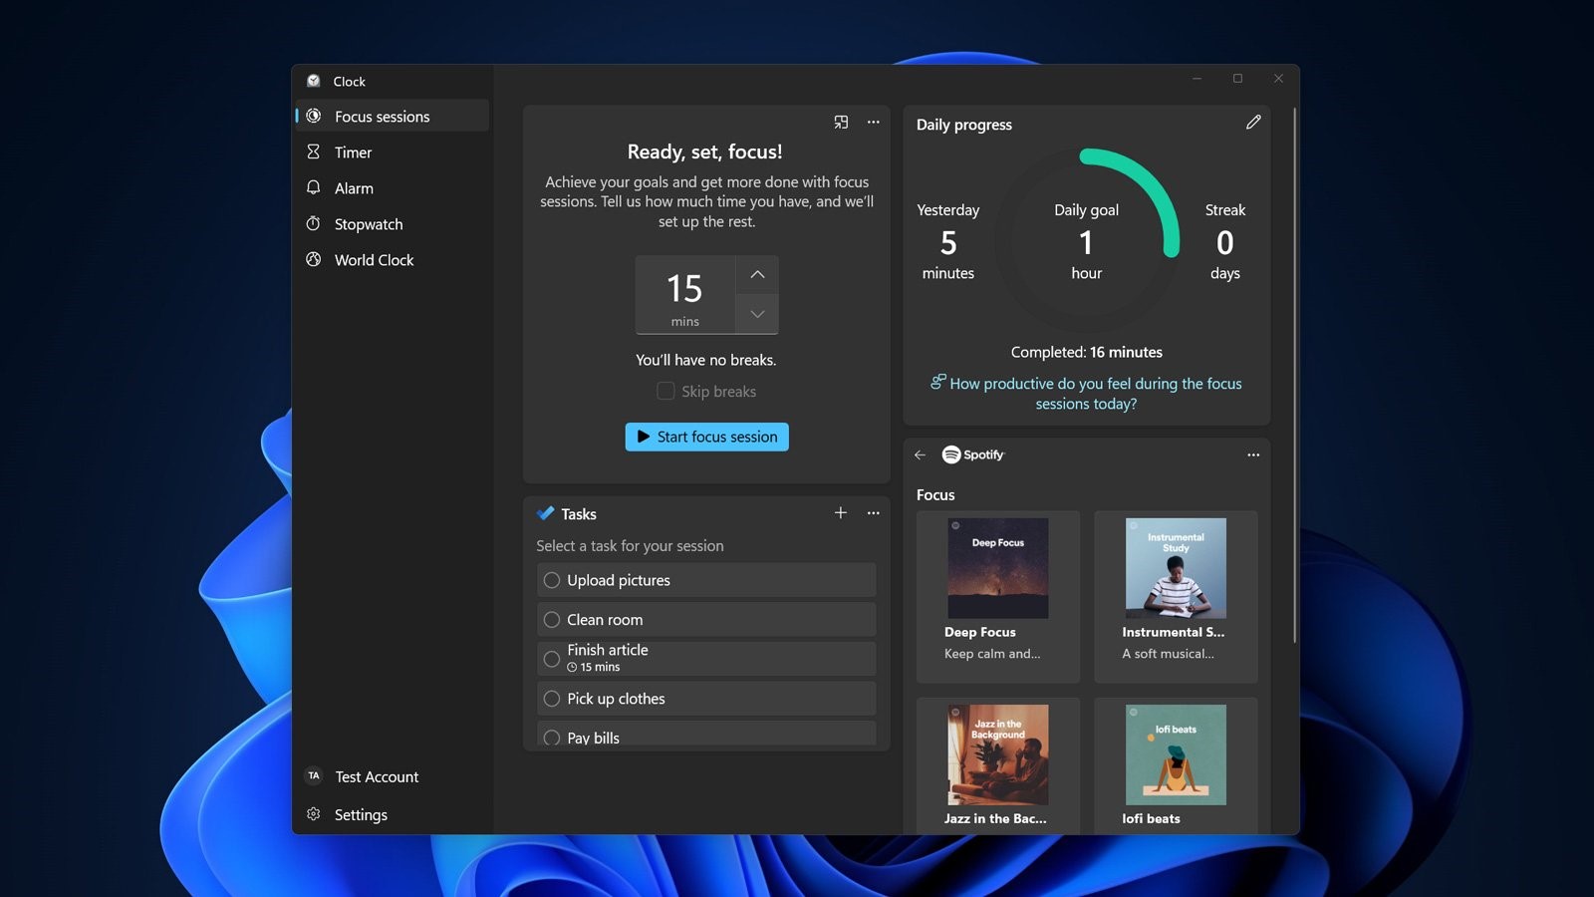
Task: Select the Upload pictures task radio button
Action: (552, 580)
